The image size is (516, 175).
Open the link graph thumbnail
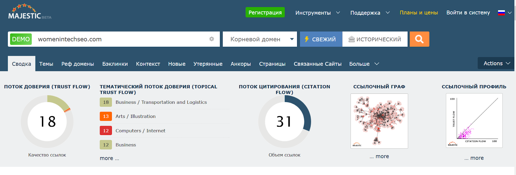click(x=379, y=121)
